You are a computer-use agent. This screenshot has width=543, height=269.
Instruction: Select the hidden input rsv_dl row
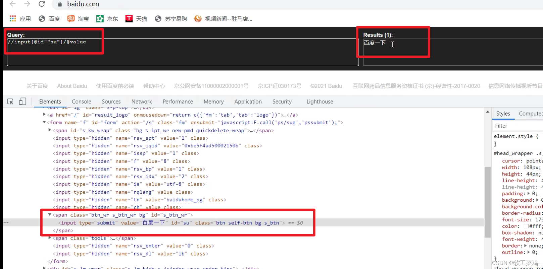coord(130,254)
